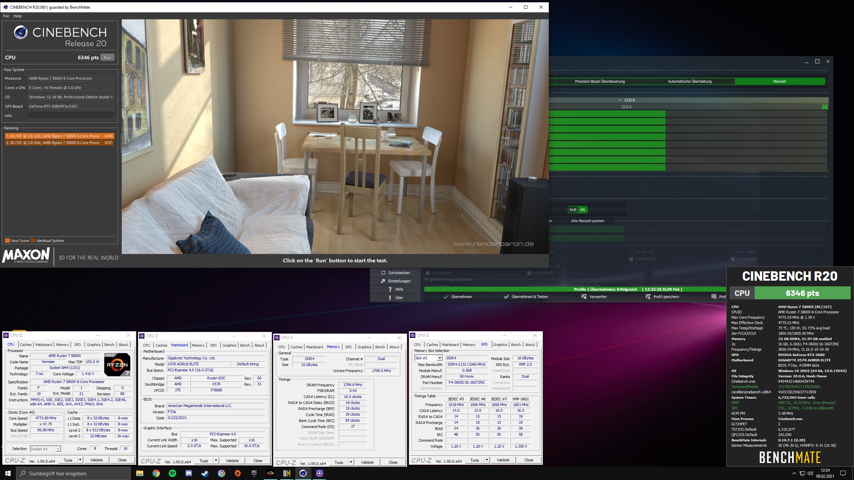The image size is (854, 480).
Task: Open the network status tray icon
Action: pyautogui.click(x=802, y=473)
